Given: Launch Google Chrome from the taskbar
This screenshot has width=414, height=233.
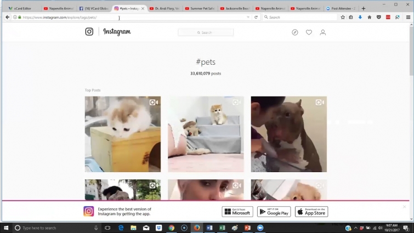Looking at the screenshot, I should tap(172, 228).
